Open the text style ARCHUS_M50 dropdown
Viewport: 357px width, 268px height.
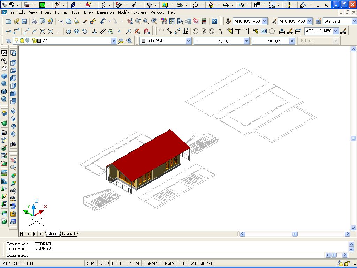tap(264, 21)
